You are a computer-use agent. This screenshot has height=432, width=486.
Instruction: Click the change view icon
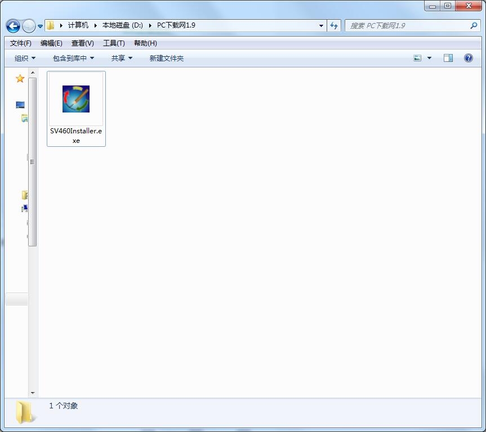(x=417, y=58)
